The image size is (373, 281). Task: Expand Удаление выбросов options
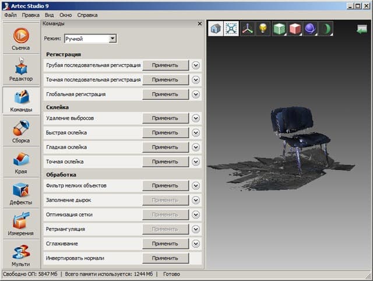(196, 118)
